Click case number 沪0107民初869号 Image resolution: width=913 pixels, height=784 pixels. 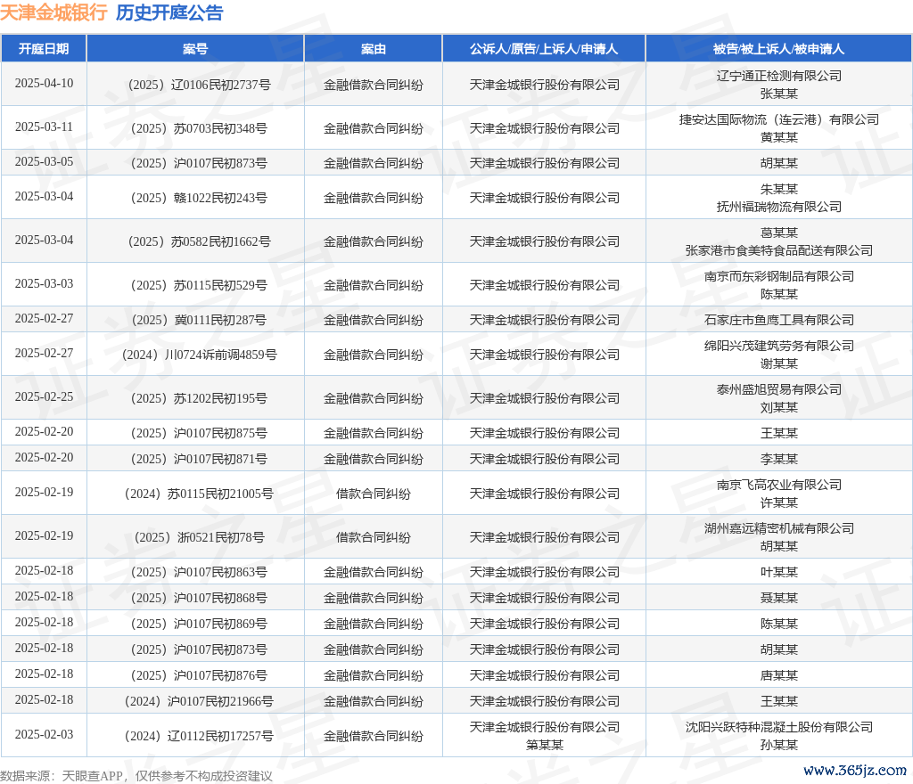199,624
